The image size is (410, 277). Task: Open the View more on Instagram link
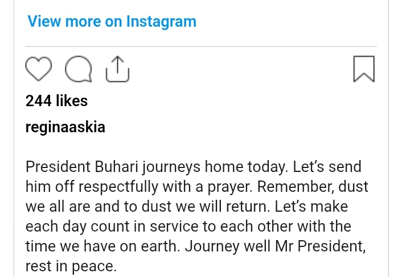(112, 22)
